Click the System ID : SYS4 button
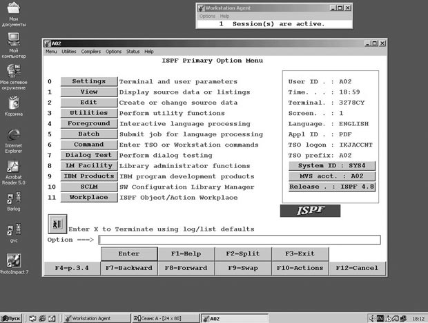Screen dimensions: 428x323 point(332,166)
